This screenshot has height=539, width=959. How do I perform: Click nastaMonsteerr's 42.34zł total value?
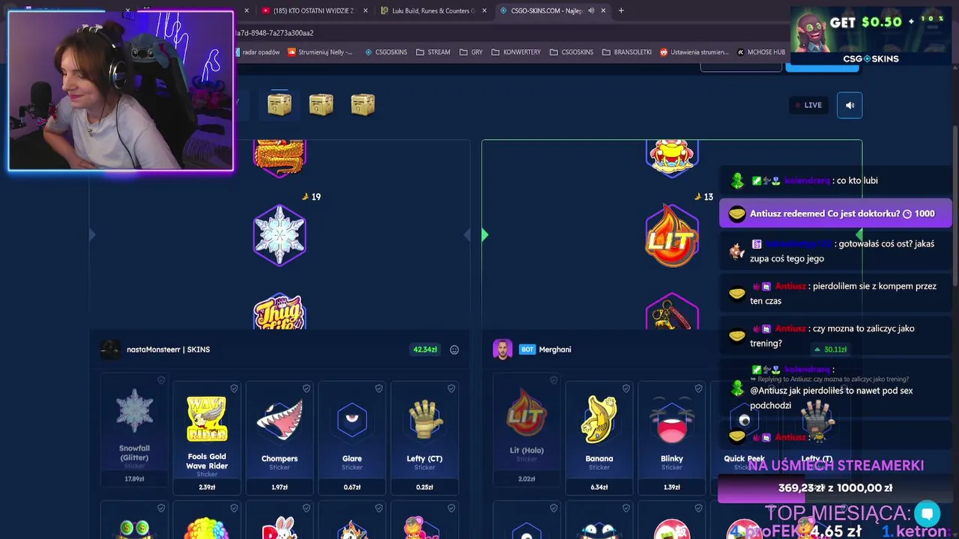point(425,350)
